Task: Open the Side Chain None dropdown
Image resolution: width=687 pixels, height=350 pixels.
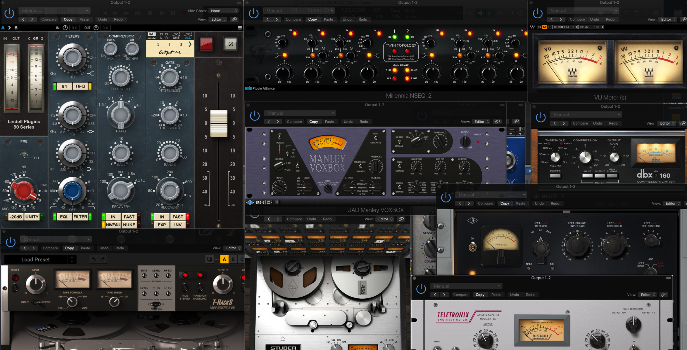Action: click(224, 11)
